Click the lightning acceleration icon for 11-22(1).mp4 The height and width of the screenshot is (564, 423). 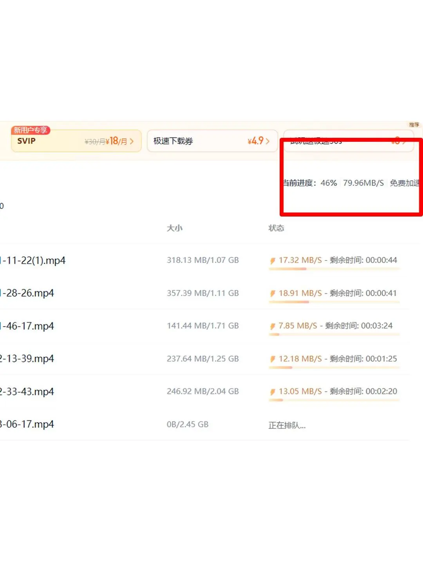pos(273,260)
